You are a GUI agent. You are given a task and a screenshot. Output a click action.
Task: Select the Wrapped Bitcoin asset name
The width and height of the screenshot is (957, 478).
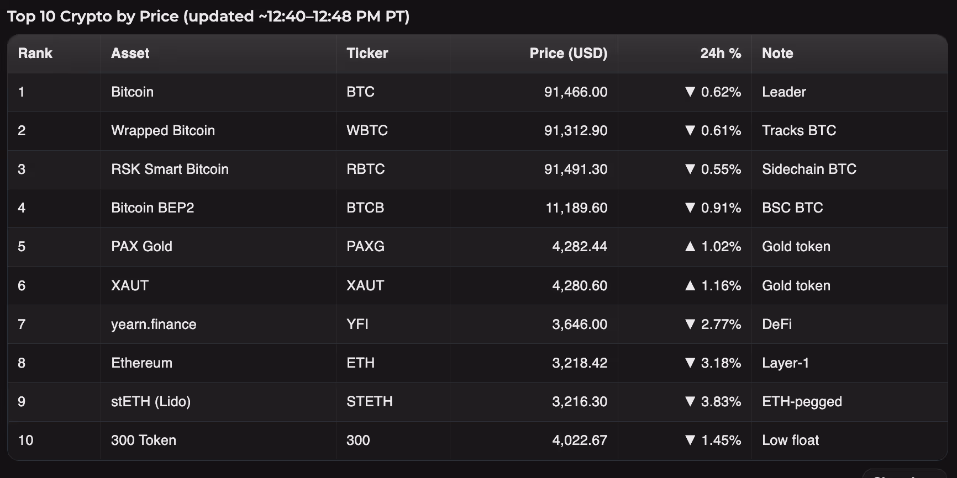(162, 131)
